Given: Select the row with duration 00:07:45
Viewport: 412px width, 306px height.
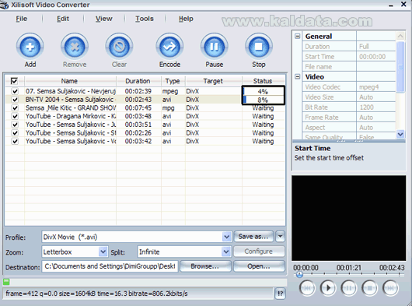Looking at the screenshot, I should pos(145,108).
